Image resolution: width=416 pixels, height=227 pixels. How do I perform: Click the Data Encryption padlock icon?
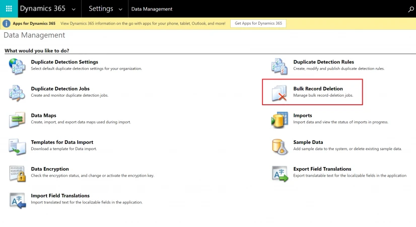click(17, 173)
